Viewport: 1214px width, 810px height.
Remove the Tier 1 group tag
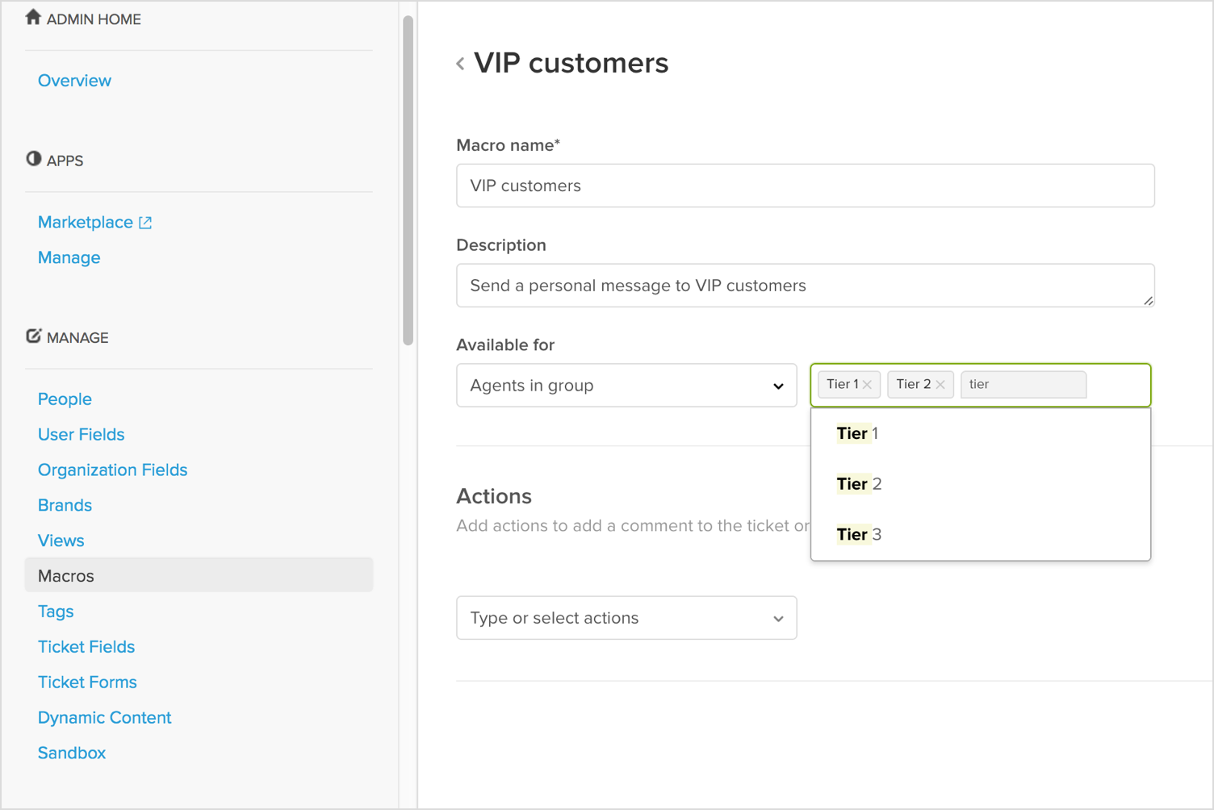pos(867,385)
